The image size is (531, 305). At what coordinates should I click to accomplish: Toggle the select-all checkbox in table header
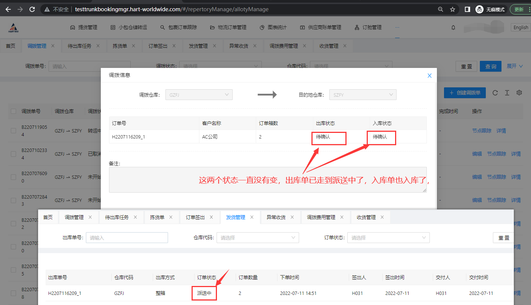13,111
